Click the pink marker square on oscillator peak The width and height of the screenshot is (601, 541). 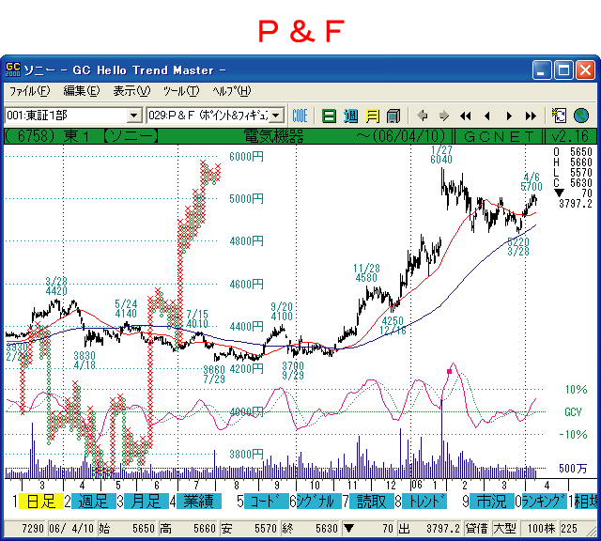(450, 372)
